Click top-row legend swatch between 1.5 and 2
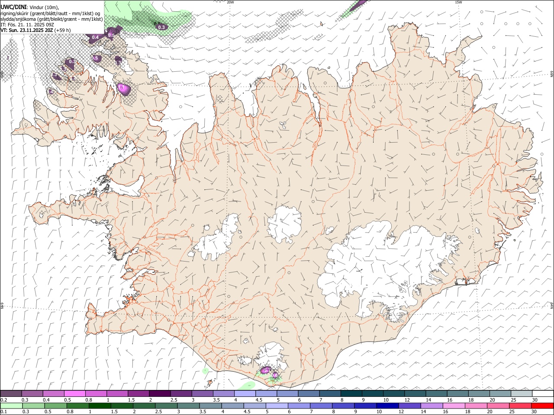The image size is (554, 415). pos(138,393)
